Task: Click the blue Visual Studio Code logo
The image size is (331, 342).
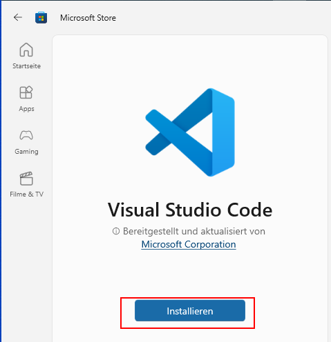Action: 190,132
